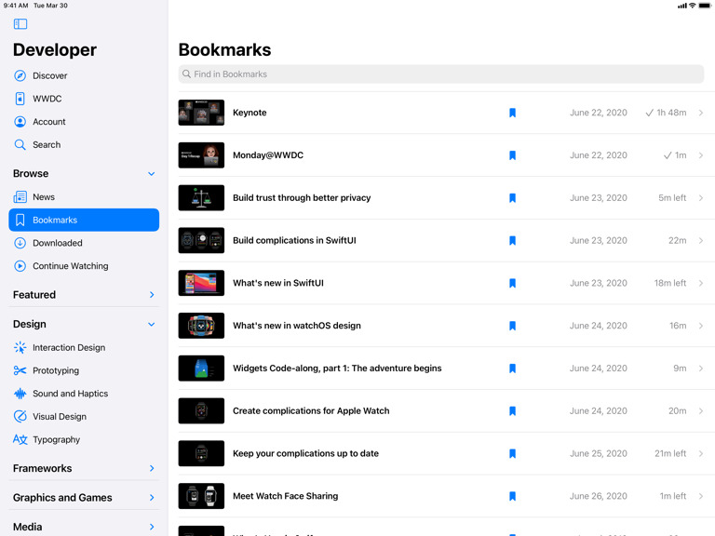715x536 pixels.
Task: Open the Build trust through better privacy title
Action: [302, 198]
